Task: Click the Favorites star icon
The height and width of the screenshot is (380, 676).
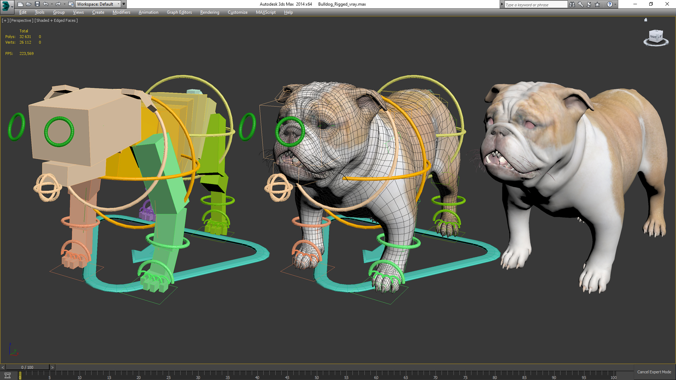Action: tap(597, 4)
